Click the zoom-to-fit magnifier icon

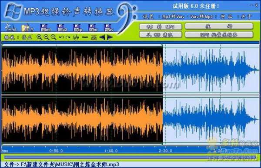click(x=53, y=37)
